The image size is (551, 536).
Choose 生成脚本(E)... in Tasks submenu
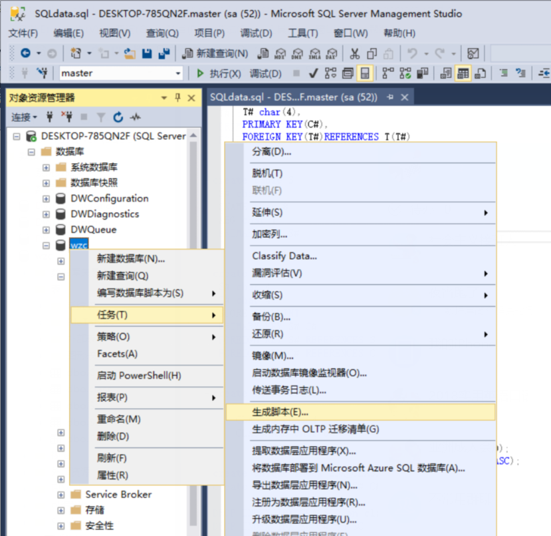[x=360, y=412]
